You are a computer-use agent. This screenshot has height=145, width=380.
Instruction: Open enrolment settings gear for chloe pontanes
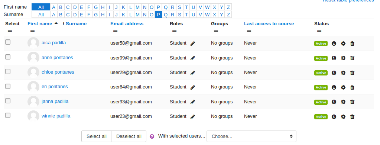tap(343, 73)
